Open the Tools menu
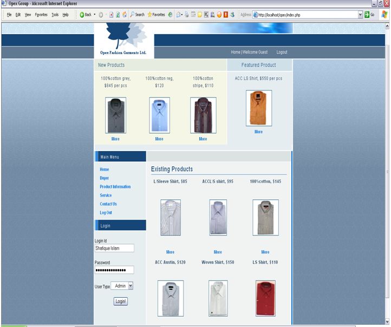391x327 pixels. pos(55,15)
